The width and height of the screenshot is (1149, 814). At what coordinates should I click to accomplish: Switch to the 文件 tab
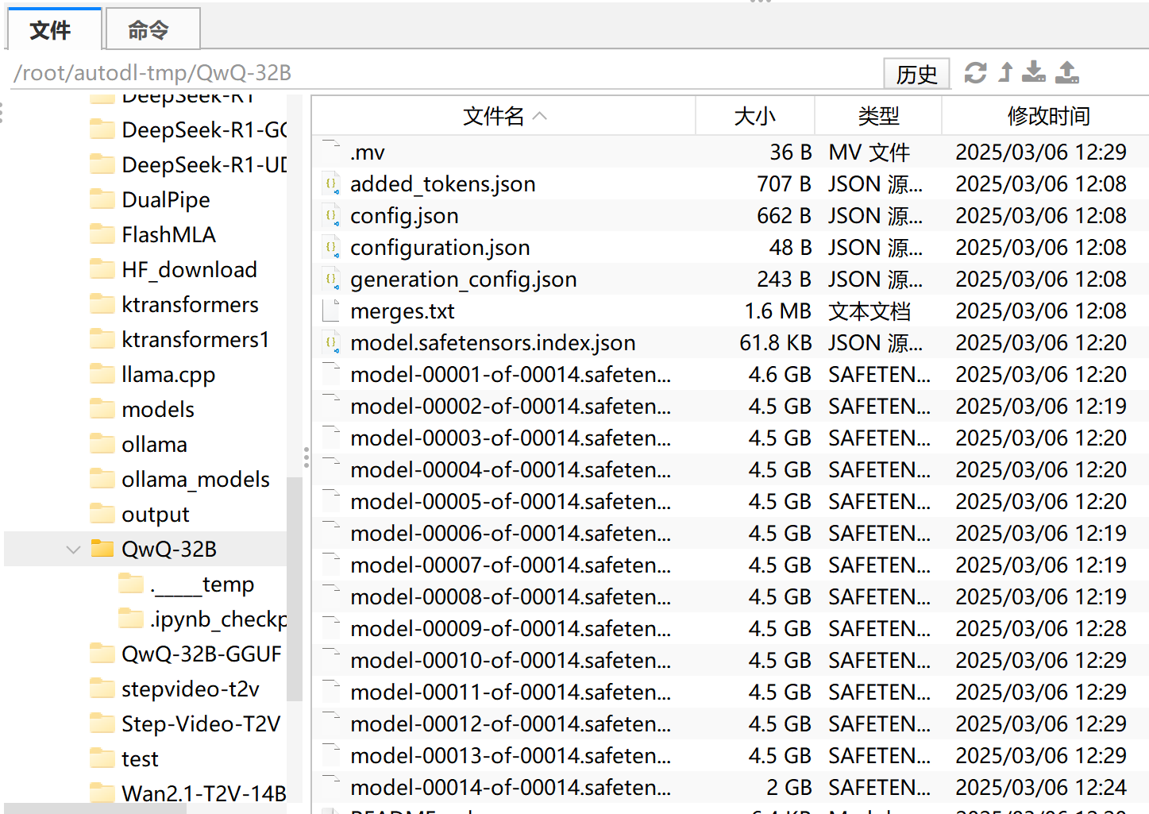pyautogui.click(x=54, y=29)
